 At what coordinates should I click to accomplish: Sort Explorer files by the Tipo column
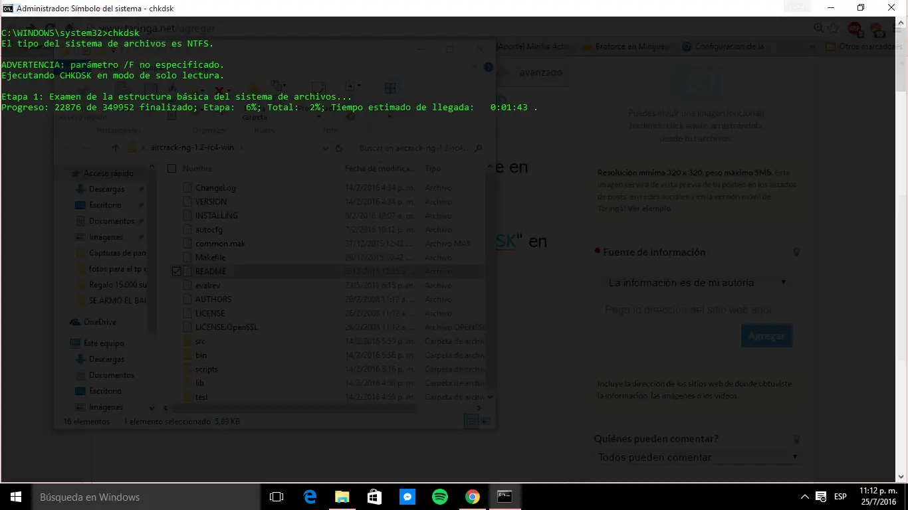(x=433, y=169)
